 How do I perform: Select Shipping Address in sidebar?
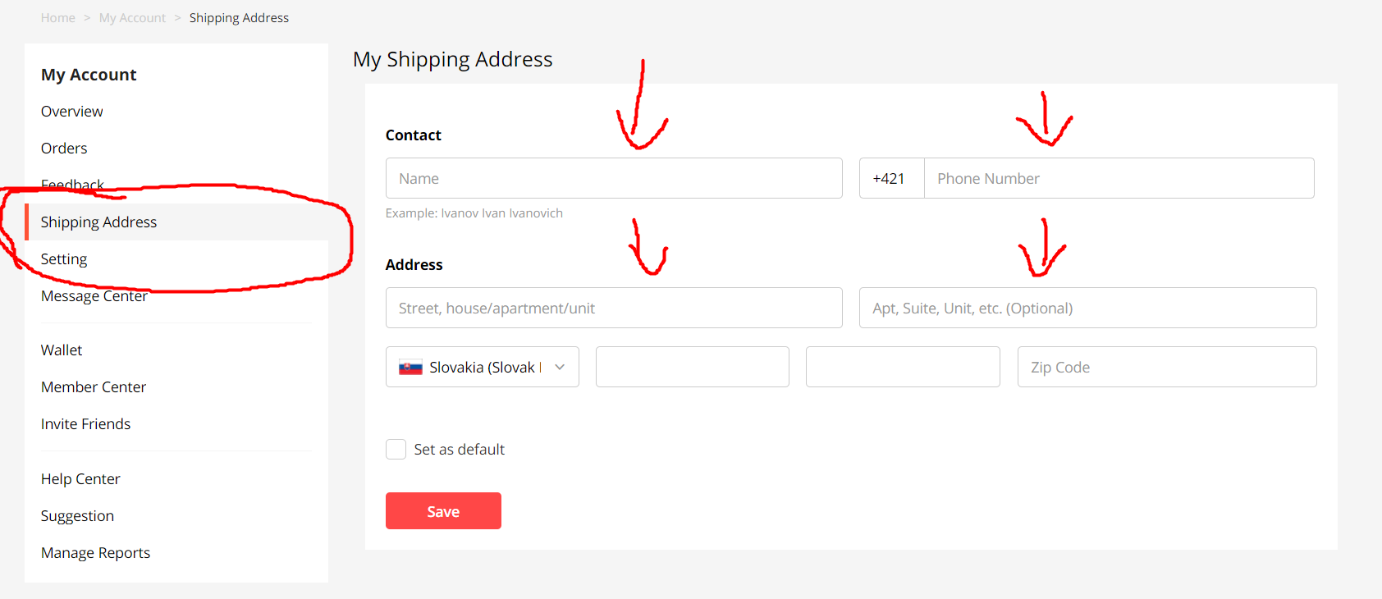(98, 222)
